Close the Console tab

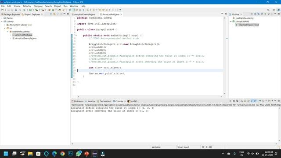click(x=125, y=101)
